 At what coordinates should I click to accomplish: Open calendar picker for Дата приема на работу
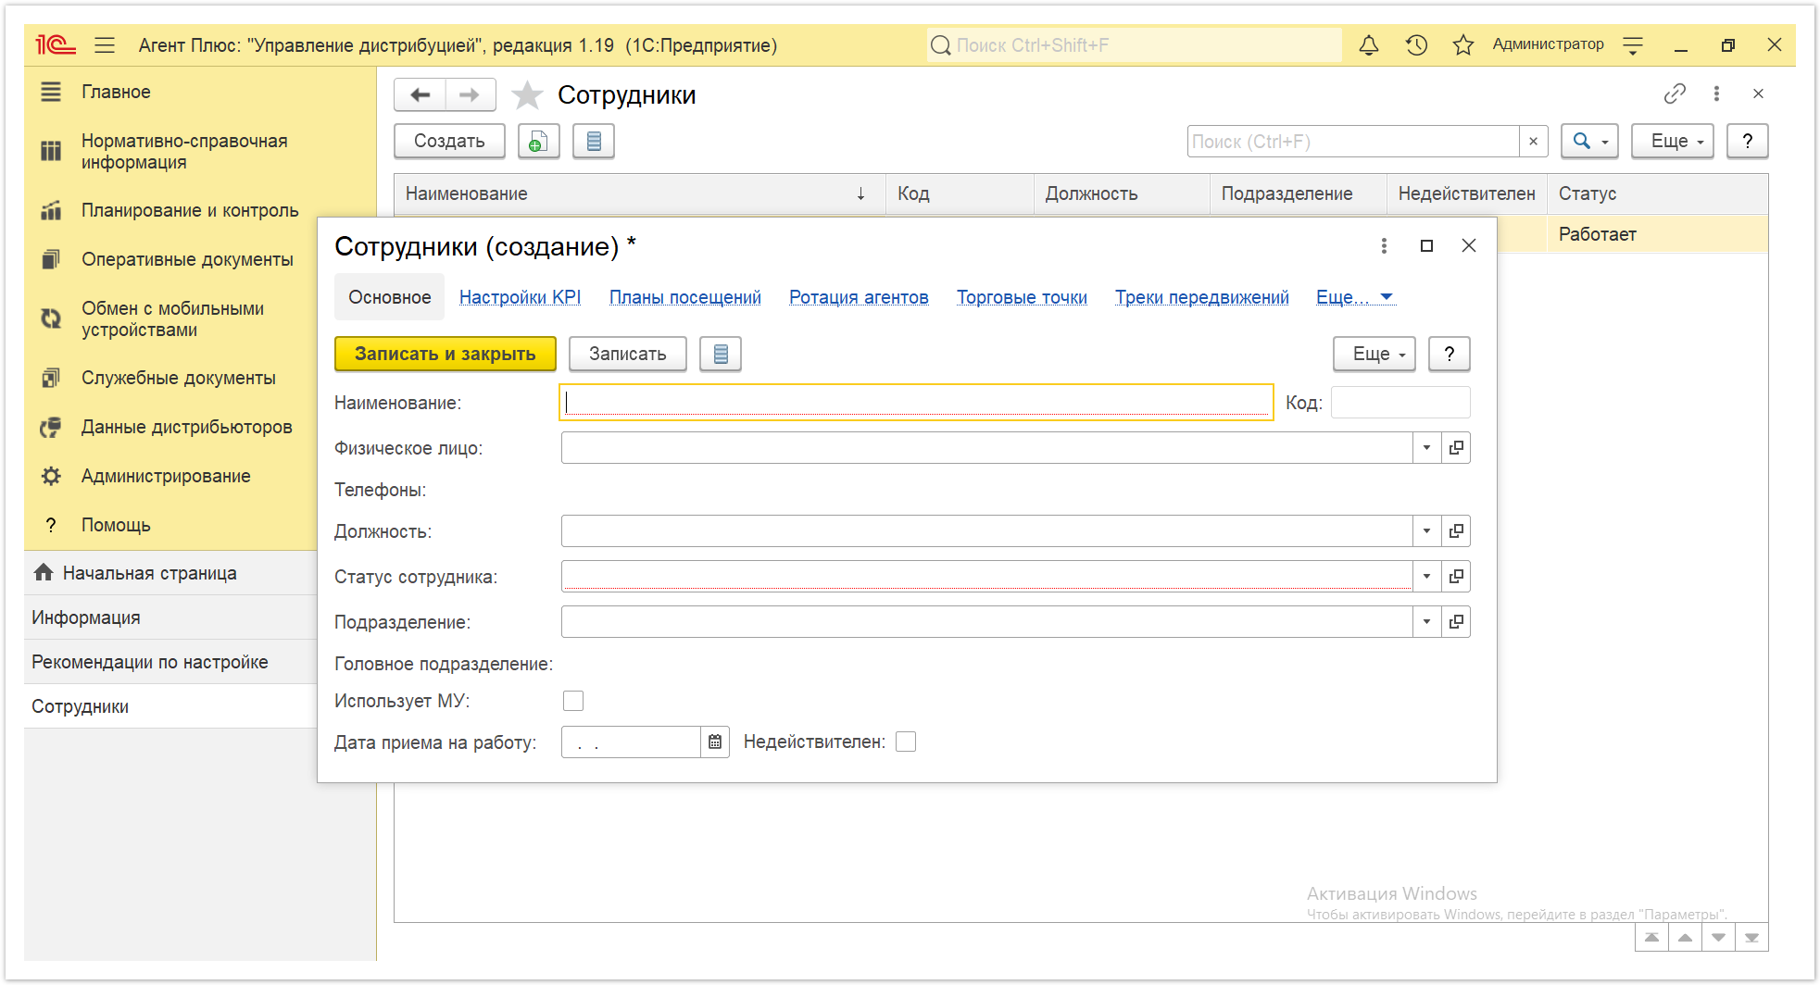pos(715,742)
